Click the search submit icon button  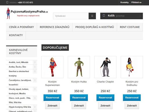point(92,16)
